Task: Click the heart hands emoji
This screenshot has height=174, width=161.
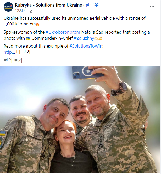Action: point(96,39)
